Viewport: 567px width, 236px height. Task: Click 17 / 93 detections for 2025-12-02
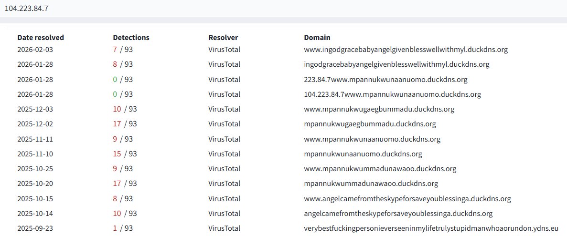click(x=125, y=124)
